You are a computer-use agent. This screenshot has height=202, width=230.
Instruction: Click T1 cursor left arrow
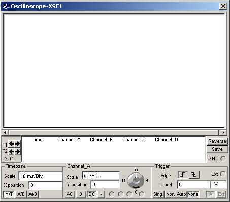point(11,144)
